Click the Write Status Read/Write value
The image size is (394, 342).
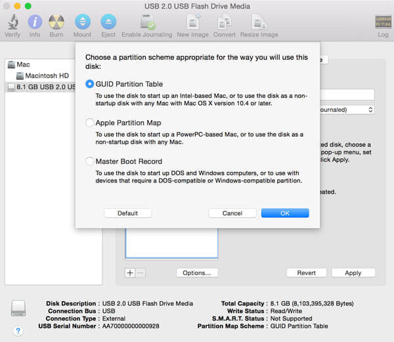[286, 311]
